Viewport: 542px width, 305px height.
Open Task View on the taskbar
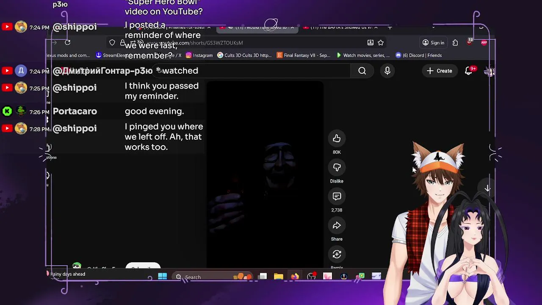pos(263,277)
